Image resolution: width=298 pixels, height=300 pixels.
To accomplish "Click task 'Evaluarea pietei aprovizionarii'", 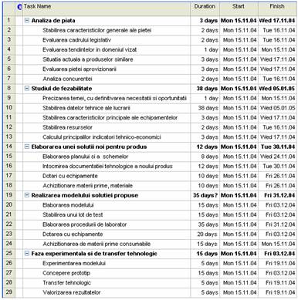I will click(x=80, y=69).
